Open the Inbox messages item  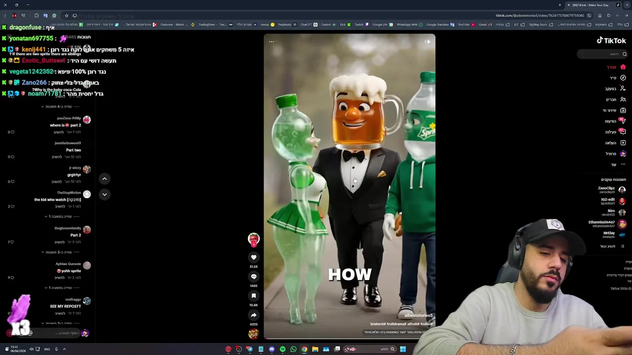click(x=615, y=121)
